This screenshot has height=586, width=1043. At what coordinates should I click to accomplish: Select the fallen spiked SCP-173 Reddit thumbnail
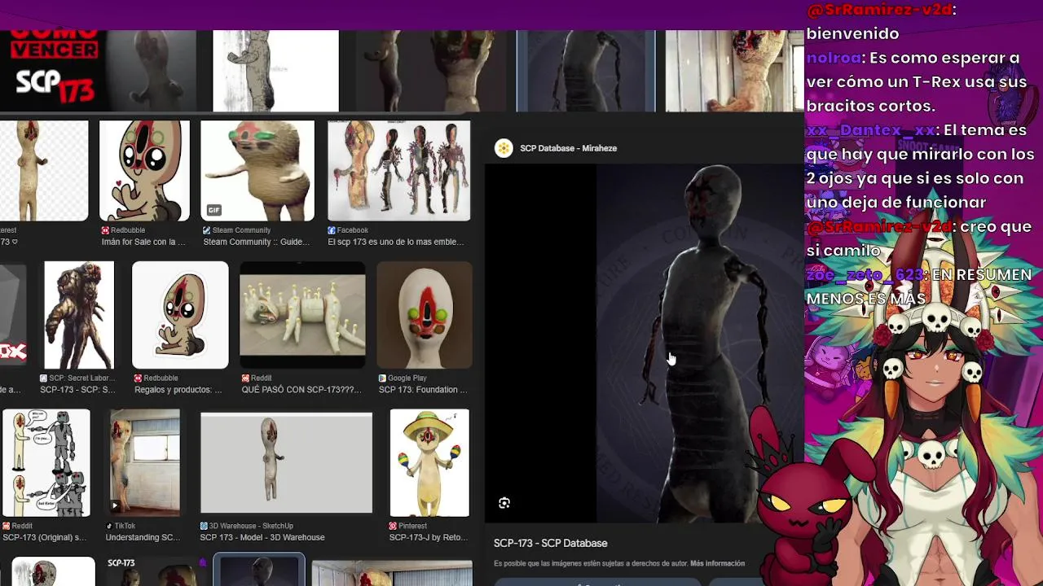pyautogui.click(x=302, y=315)
